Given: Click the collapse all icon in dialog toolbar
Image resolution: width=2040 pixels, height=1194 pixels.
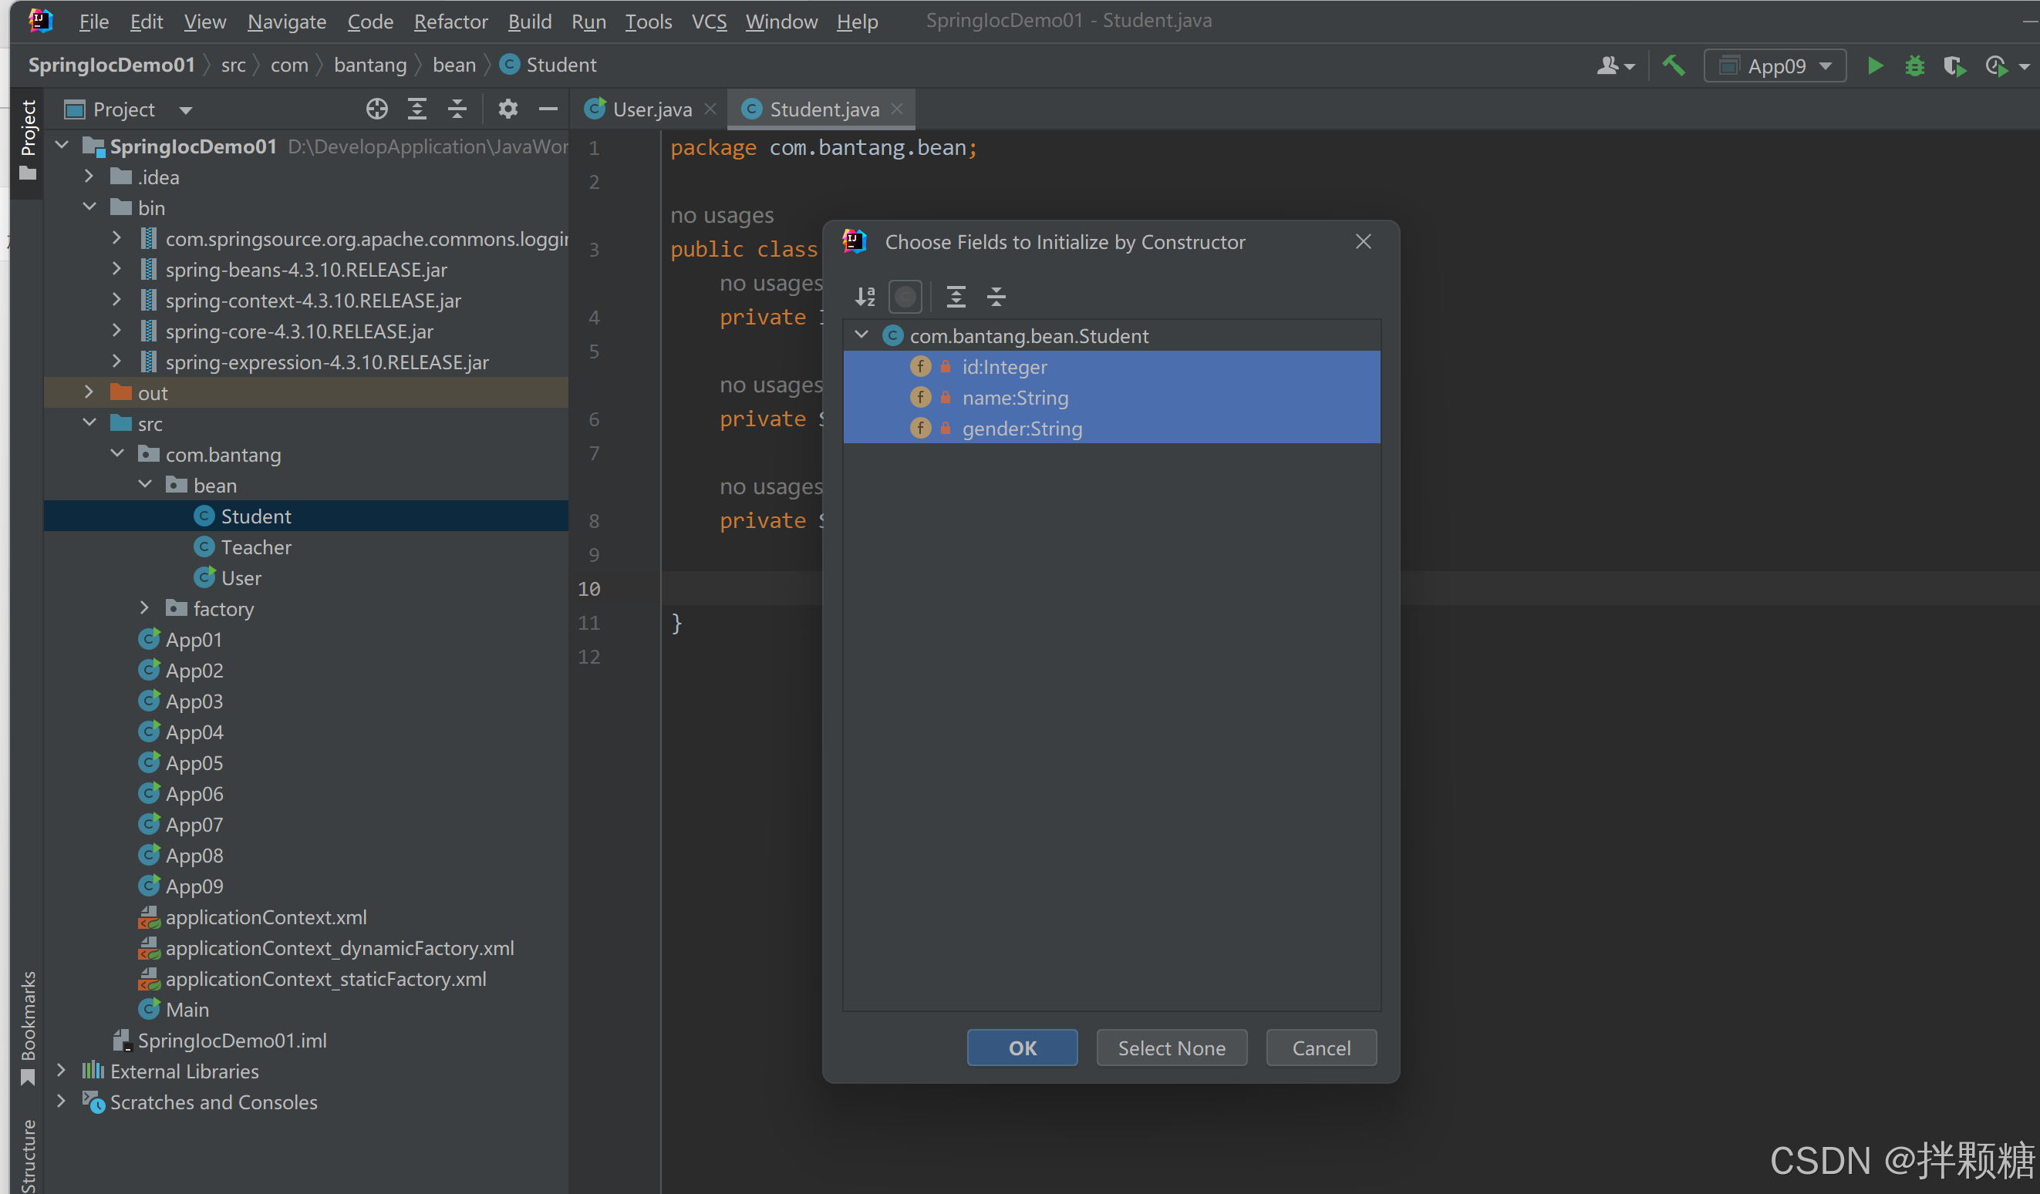Looking at the screenshot, I should click(996, 297).
